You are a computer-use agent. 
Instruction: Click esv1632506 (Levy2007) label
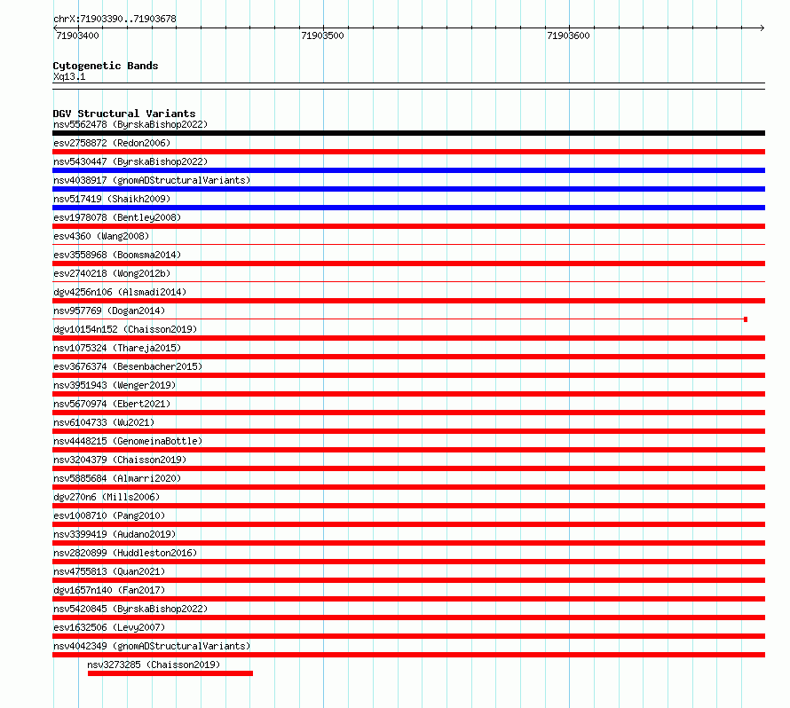pos(109,627)
